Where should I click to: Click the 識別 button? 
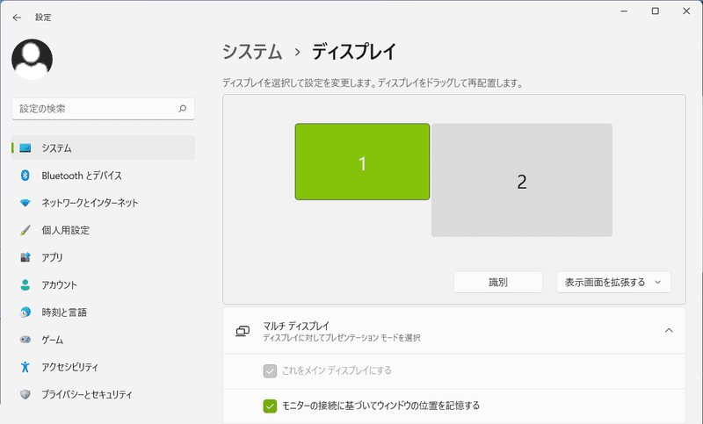click(498, 282)
